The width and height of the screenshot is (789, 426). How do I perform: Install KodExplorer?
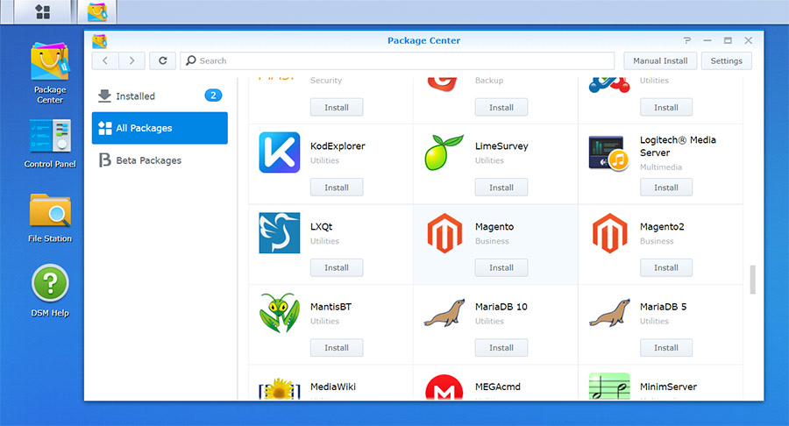click(x=337, y=187)
